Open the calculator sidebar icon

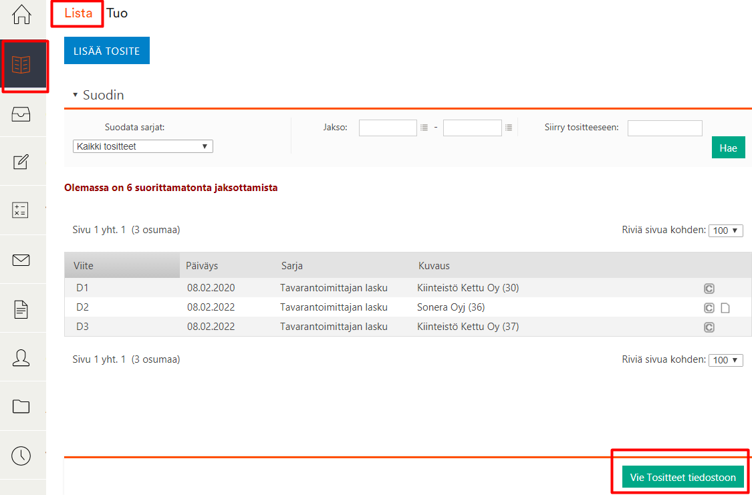(21, 210)
